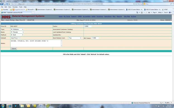Click the red Stop loading icon

[141, 4]
